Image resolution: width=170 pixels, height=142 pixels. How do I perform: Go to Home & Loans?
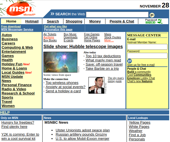(x=14, y=68)
